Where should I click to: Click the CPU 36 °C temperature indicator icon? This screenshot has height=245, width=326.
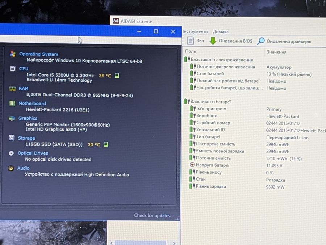tap(117, 75)
